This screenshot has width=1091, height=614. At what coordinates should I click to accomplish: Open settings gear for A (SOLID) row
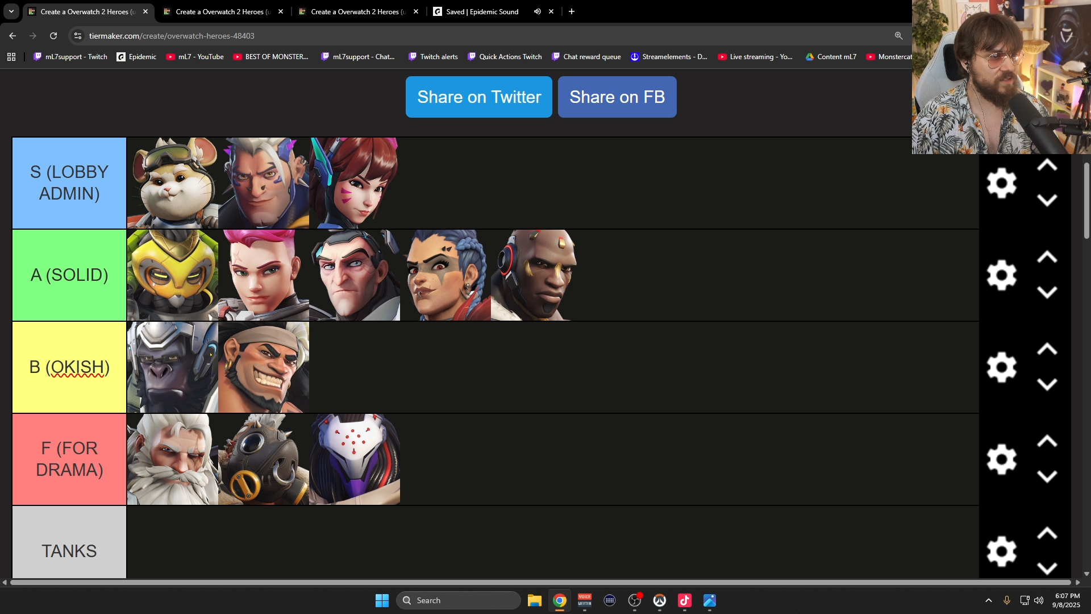pos(1001,275)
